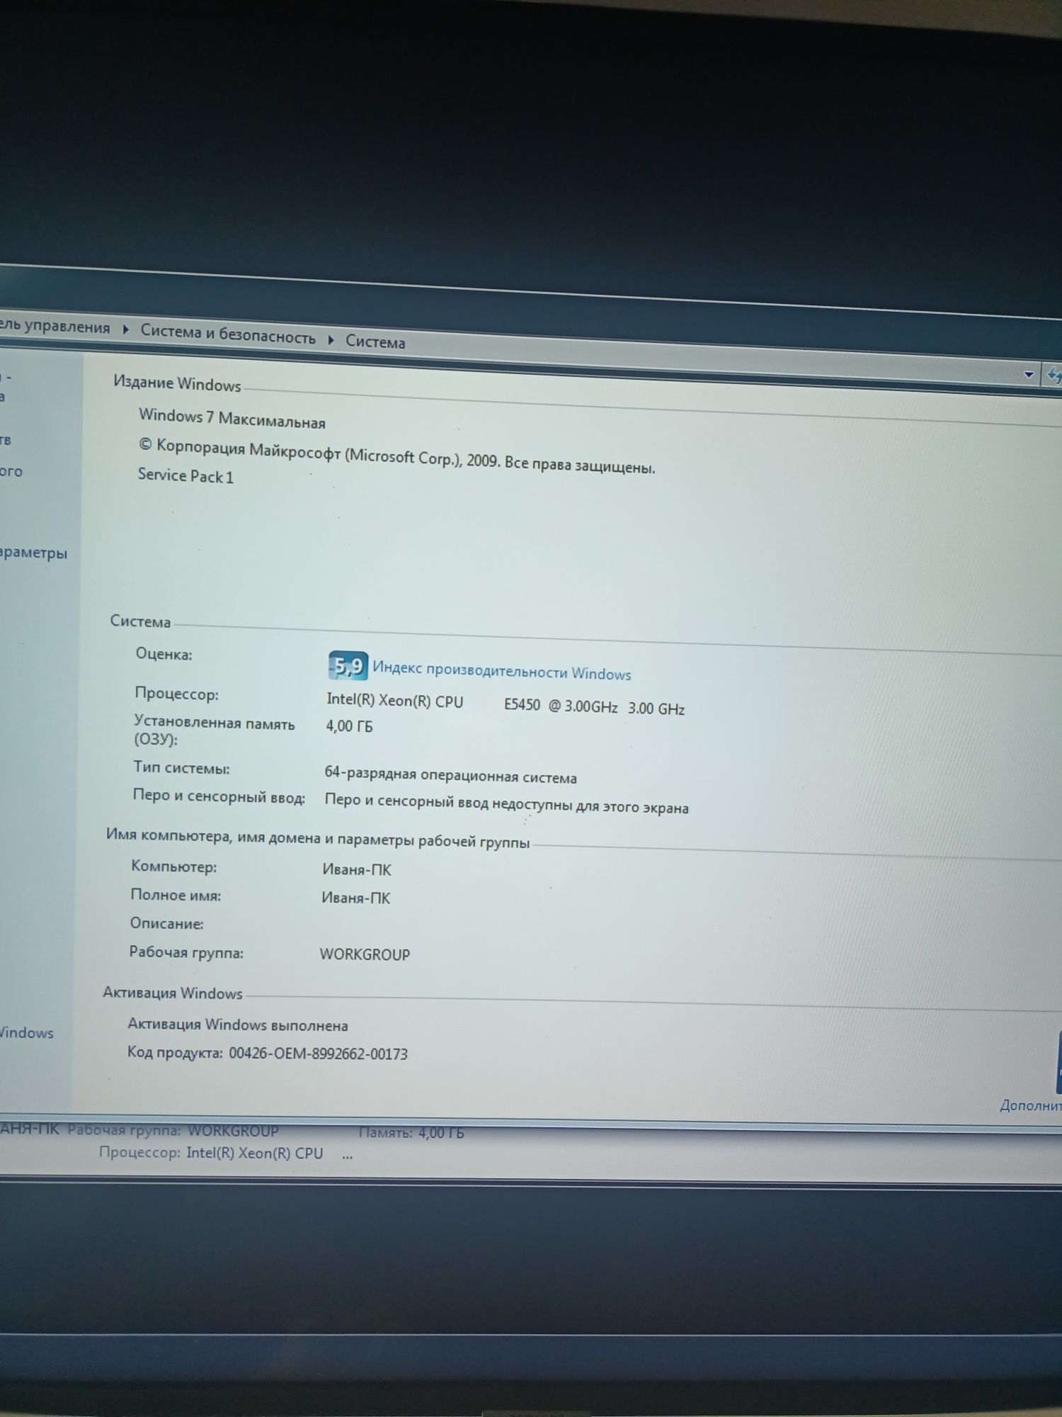
Task: Select installed memory value '4,00 ГБ'
Action: point(349,726)
